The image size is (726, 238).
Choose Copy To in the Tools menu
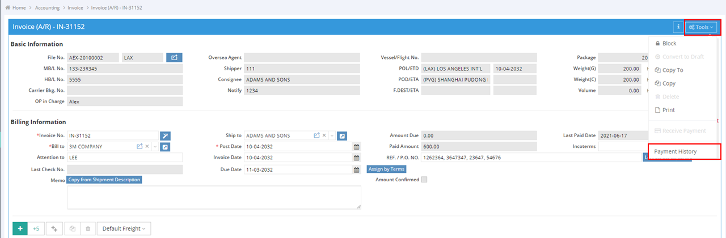672,70
